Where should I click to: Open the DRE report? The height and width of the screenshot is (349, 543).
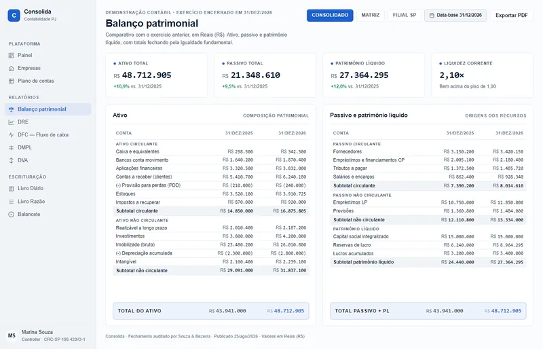pos(48,122)
